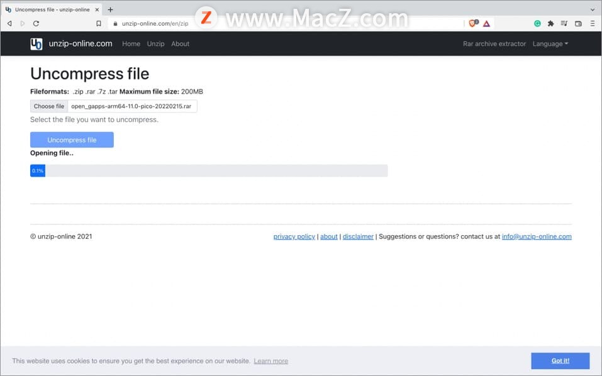Open the browser hamburger menu
Screen dimensions: 602x376
click(593, 23)
